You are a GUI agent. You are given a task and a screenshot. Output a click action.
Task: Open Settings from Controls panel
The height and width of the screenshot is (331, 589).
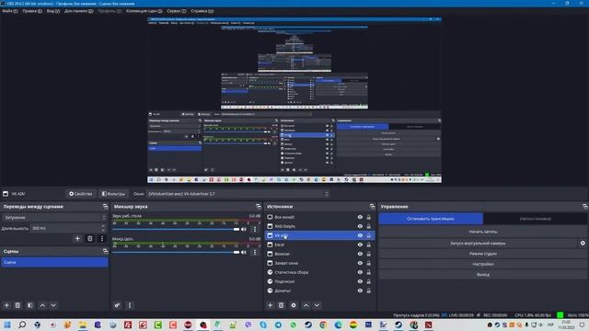pos(482,264)
